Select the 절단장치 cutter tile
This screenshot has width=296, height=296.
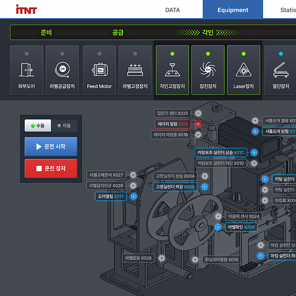[280, 70]
